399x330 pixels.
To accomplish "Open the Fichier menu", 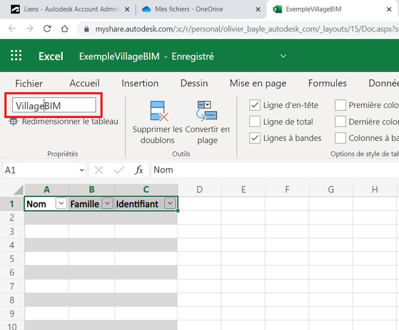I will pyautogui.click(x=29, y=83).
